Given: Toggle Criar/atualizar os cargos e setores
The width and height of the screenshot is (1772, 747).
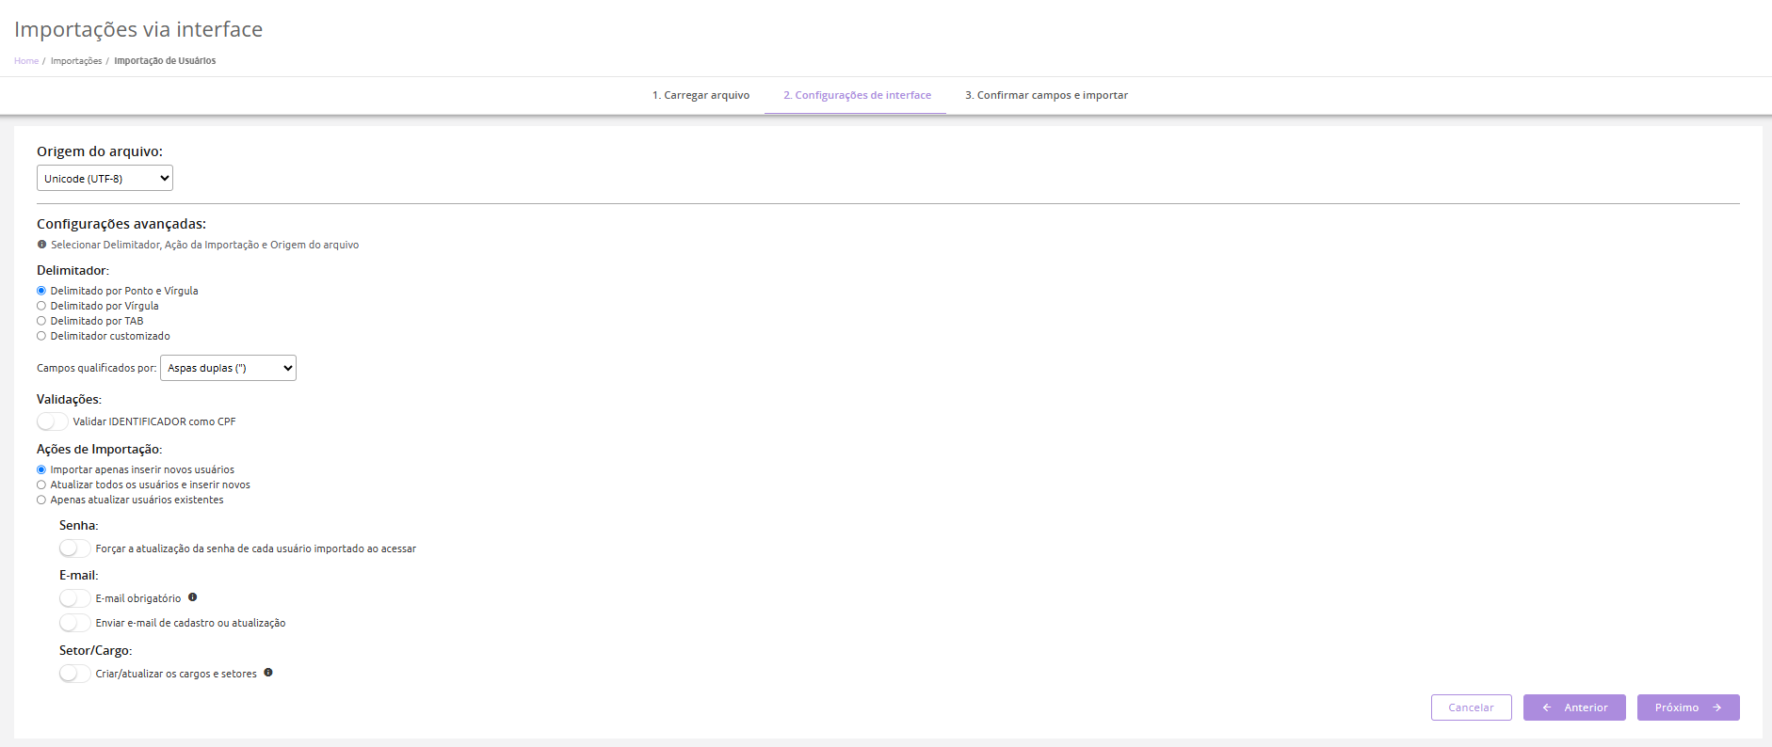Looking at the screenshot, I should pos(75,674).
